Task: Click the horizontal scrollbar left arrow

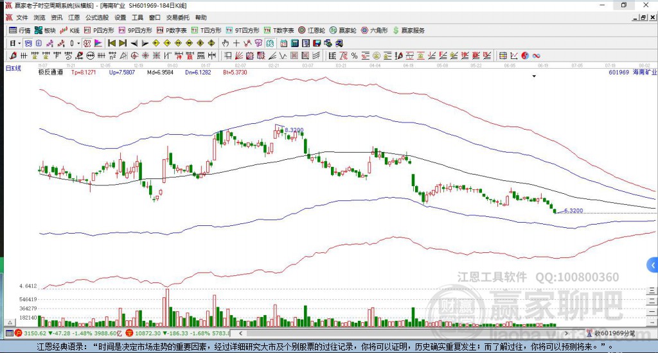Action: [x=240, y=333]
